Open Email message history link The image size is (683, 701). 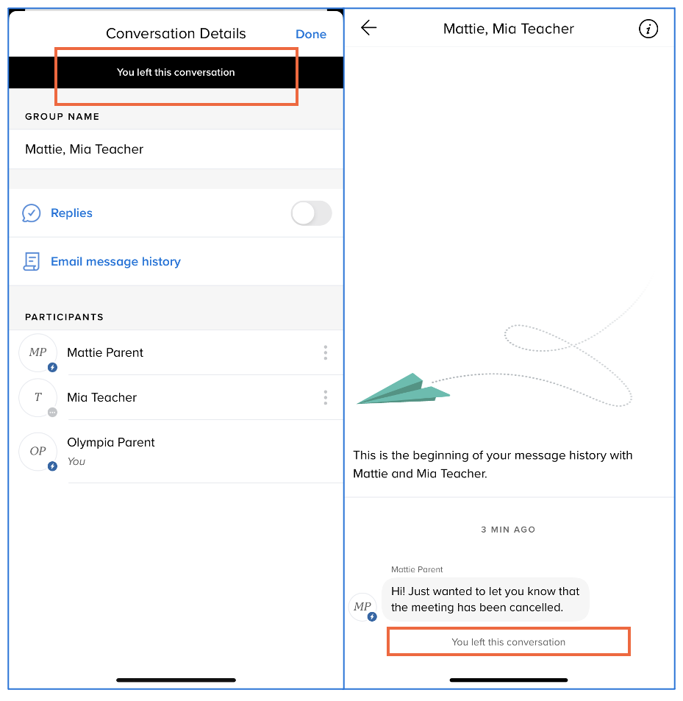(115, 262)
